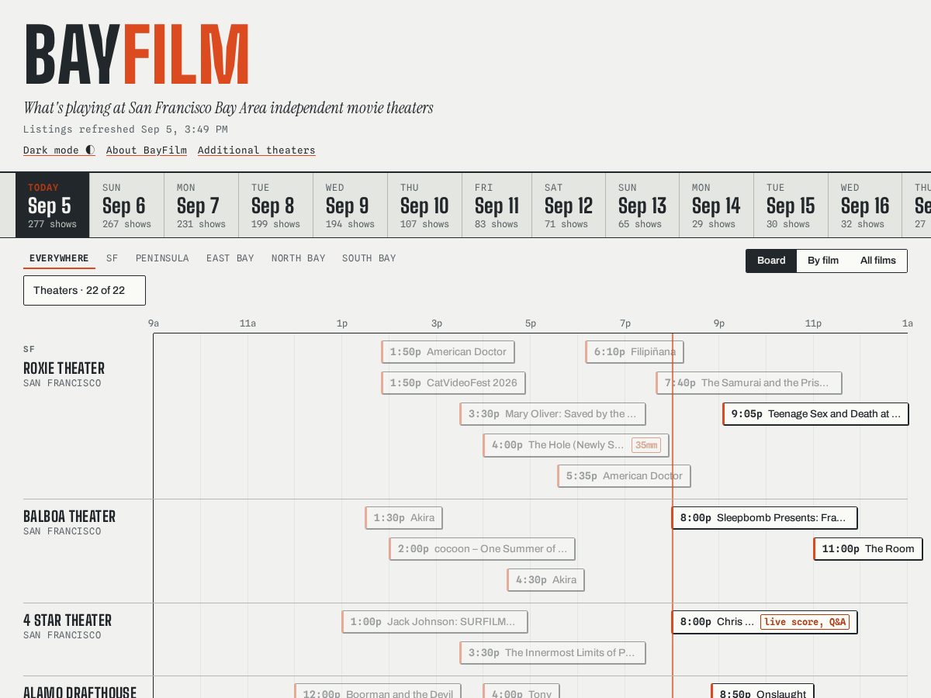This screenshot has height=698, width=931.
Task: Select the Tue Sep 8 date tab
Action: [276, 206]
